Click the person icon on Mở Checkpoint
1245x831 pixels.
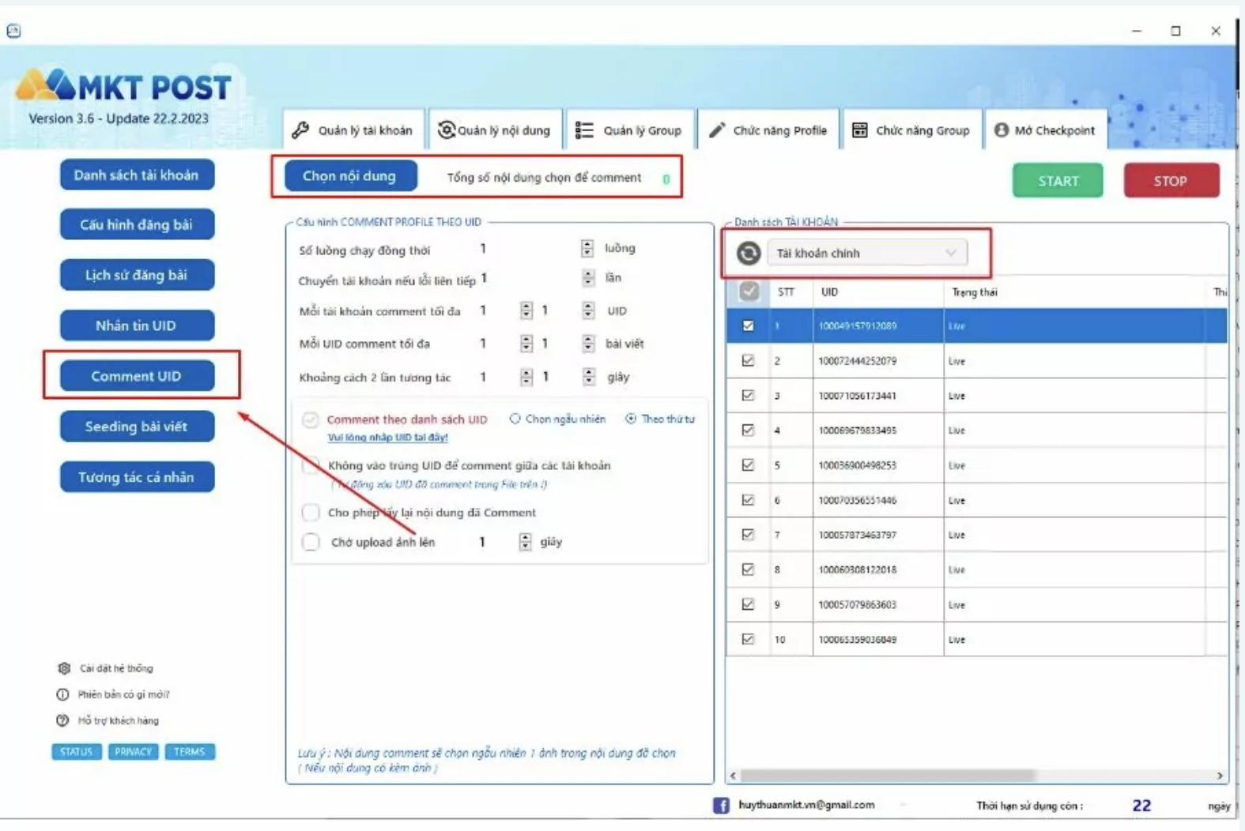[1001, 130]
